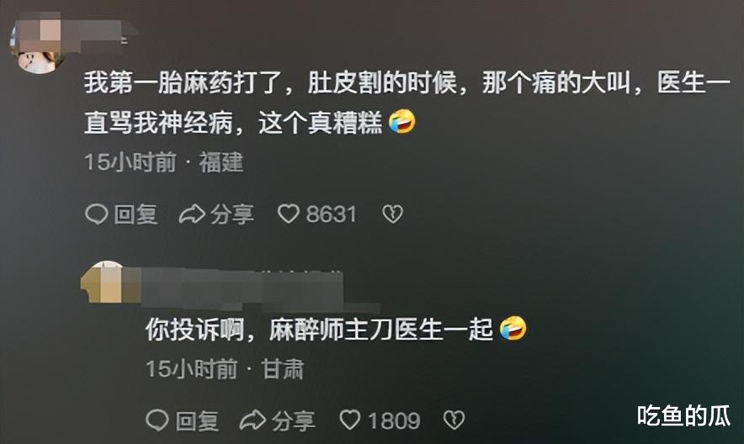This screenshot has width=744, height=444.
Task: Tap the broken heart icon on the Gansu reply
Action: click(x=454, y=420)
